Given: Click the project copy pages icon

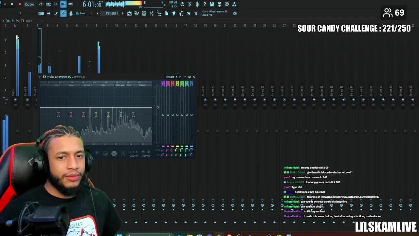Looking at the screenshot, I should pos(166,13).
